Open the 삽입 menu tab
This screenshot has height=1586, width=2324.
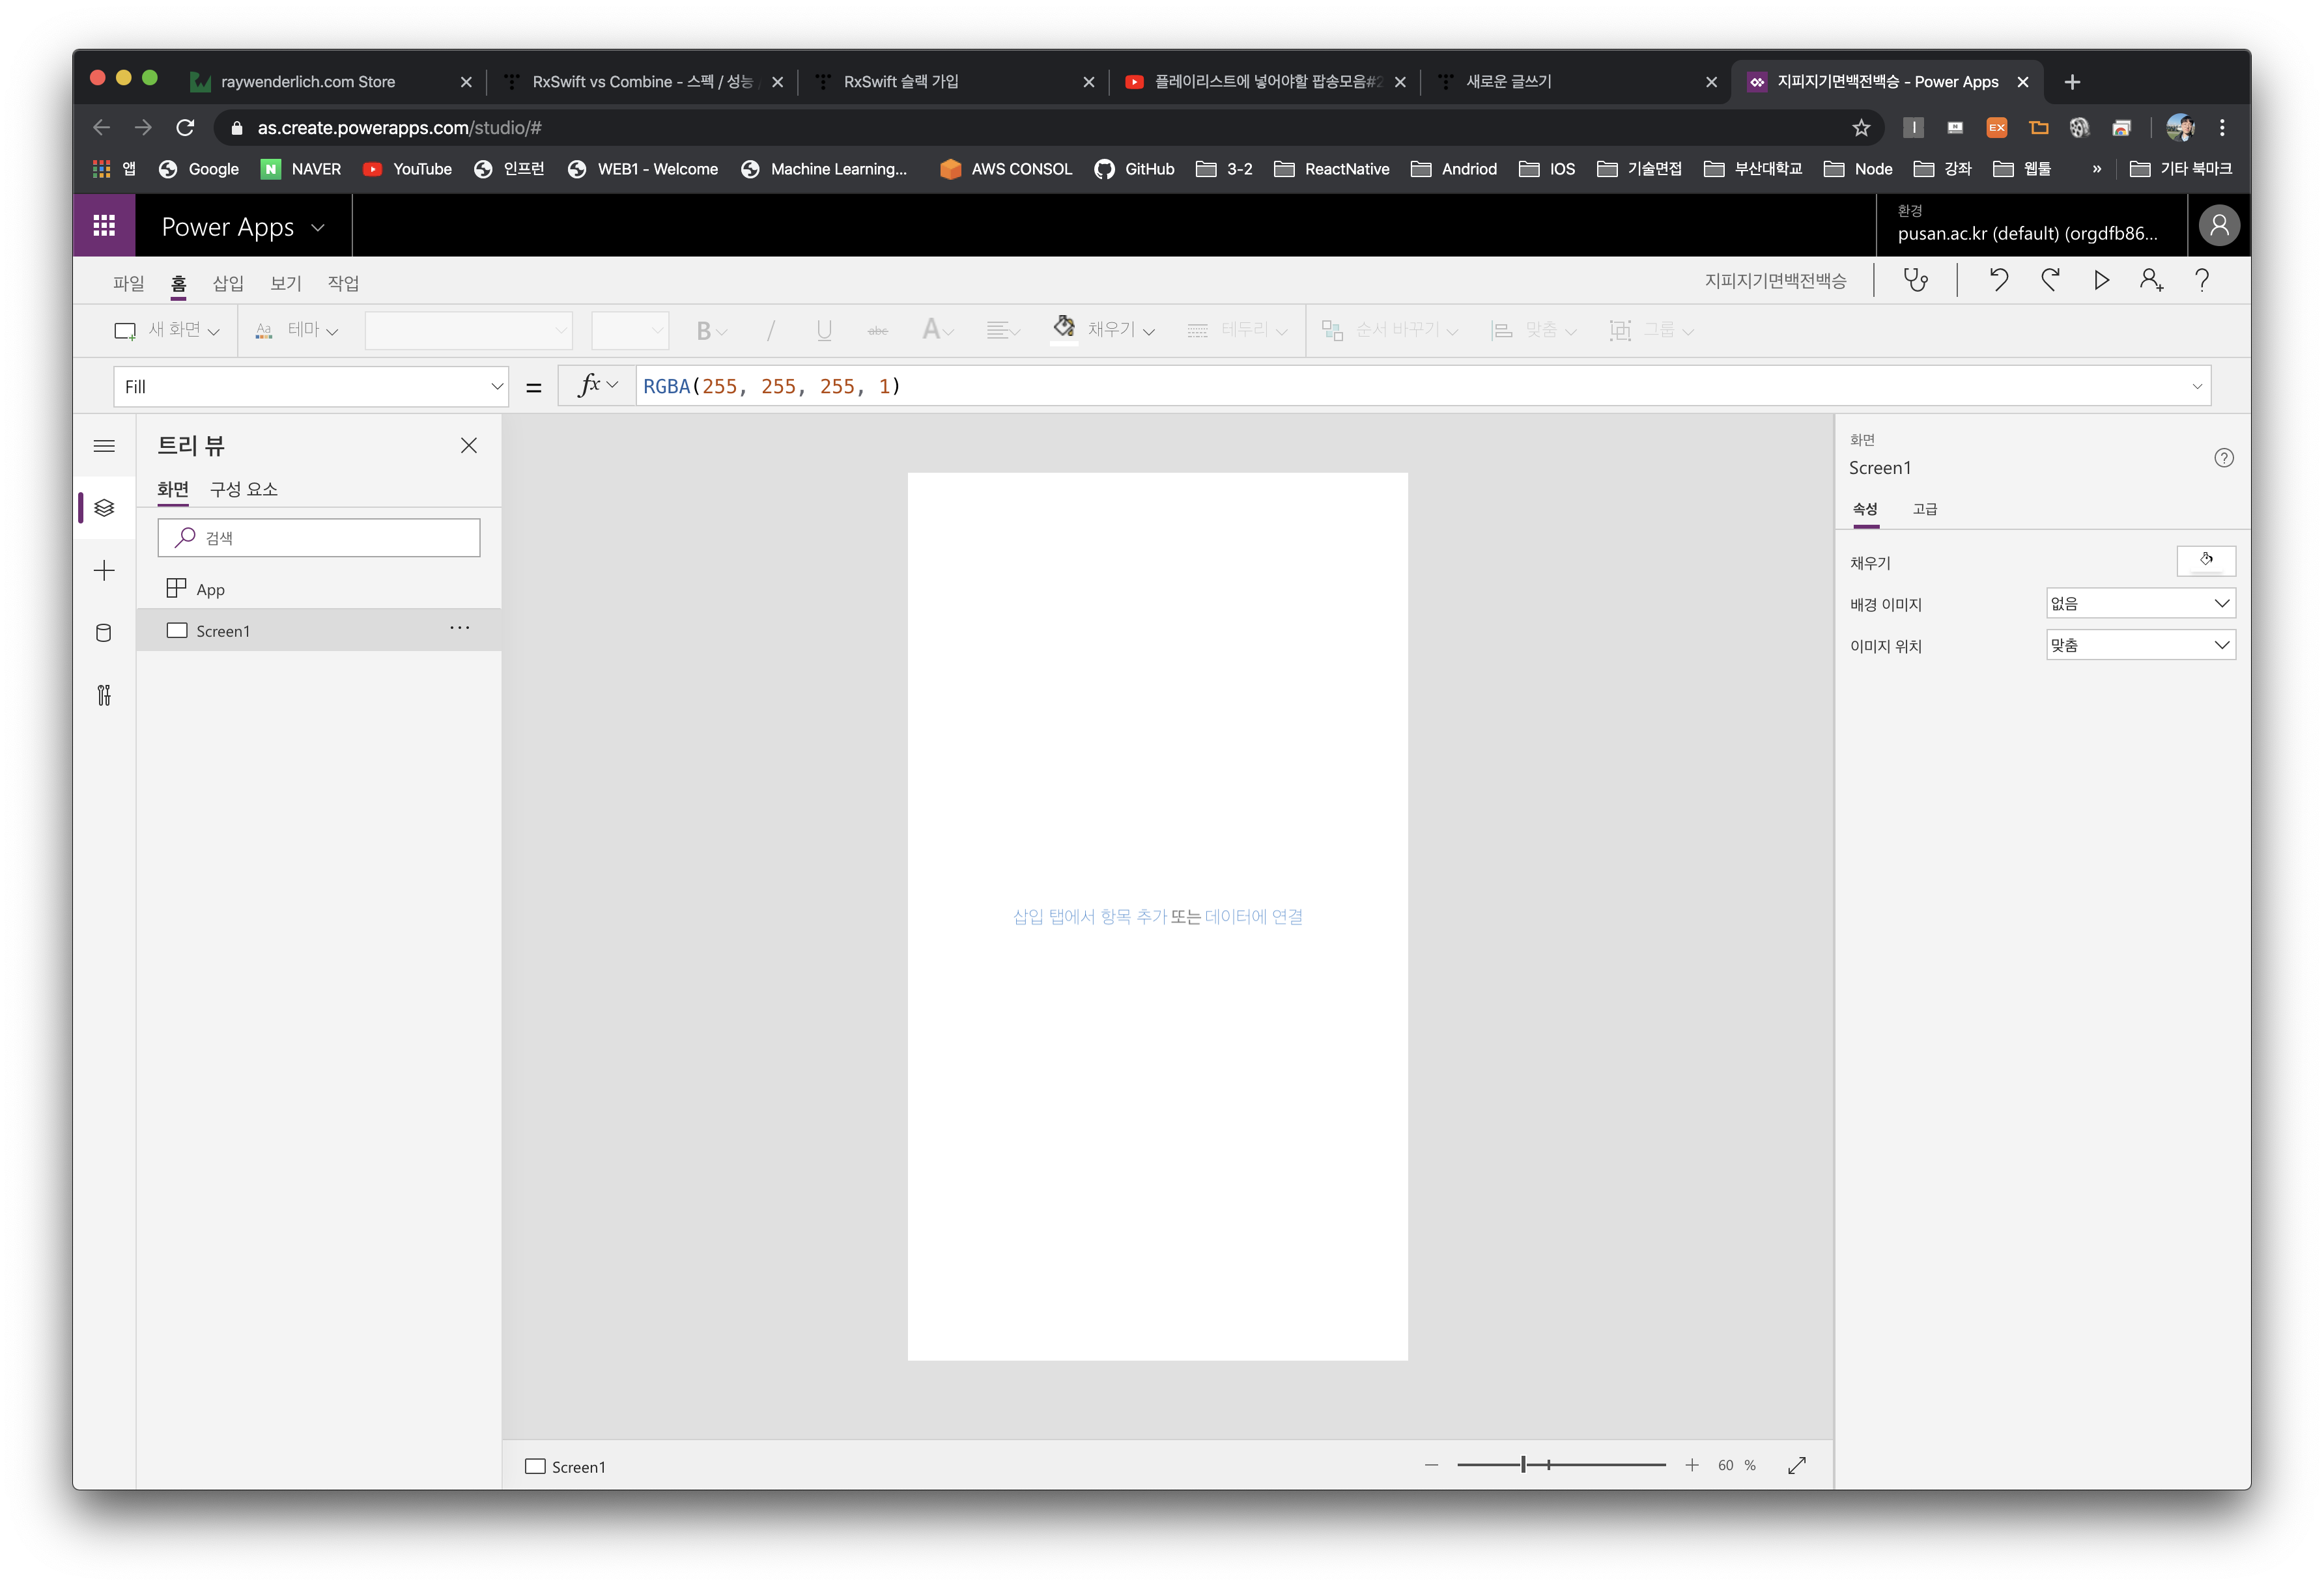[x=228, y=283]
